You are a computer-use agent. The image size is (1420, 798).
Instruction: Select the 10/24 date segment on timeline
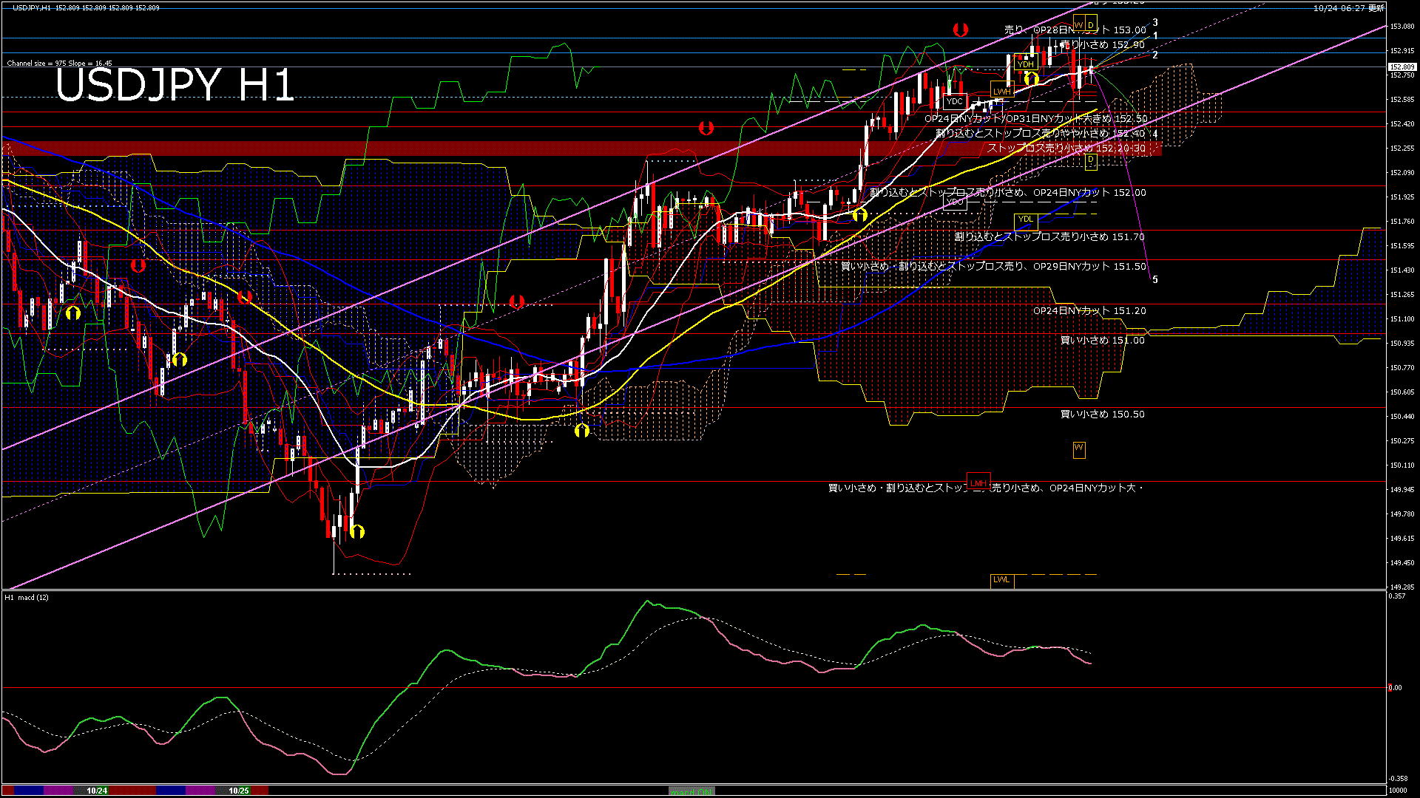click(97, 791)
